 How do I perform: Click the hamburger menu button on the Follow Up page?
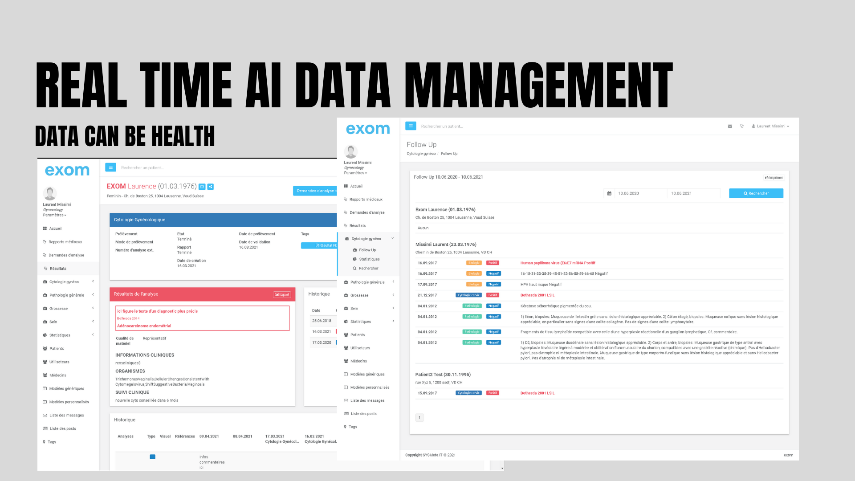tap(411, 126)
